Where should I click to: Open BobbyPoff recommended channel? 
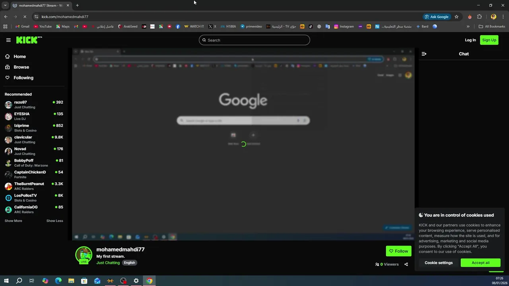[x=34, y=163]
